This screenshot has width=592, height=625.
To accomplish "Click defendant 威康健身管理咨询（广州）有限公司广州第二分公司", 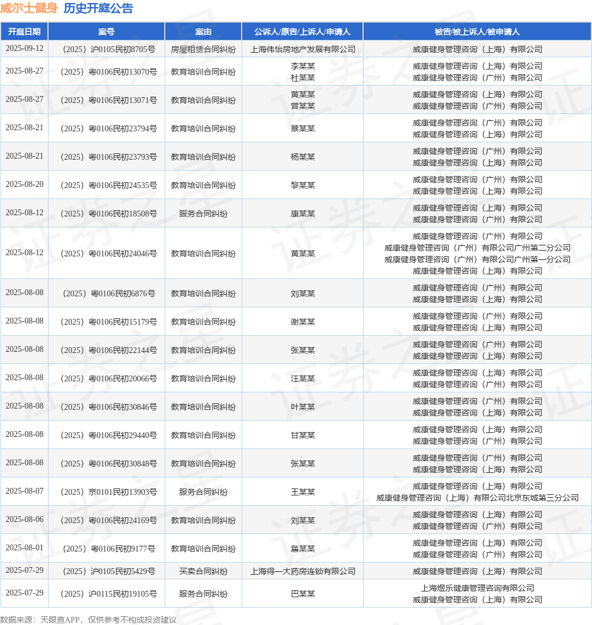I will click(477, 248).
